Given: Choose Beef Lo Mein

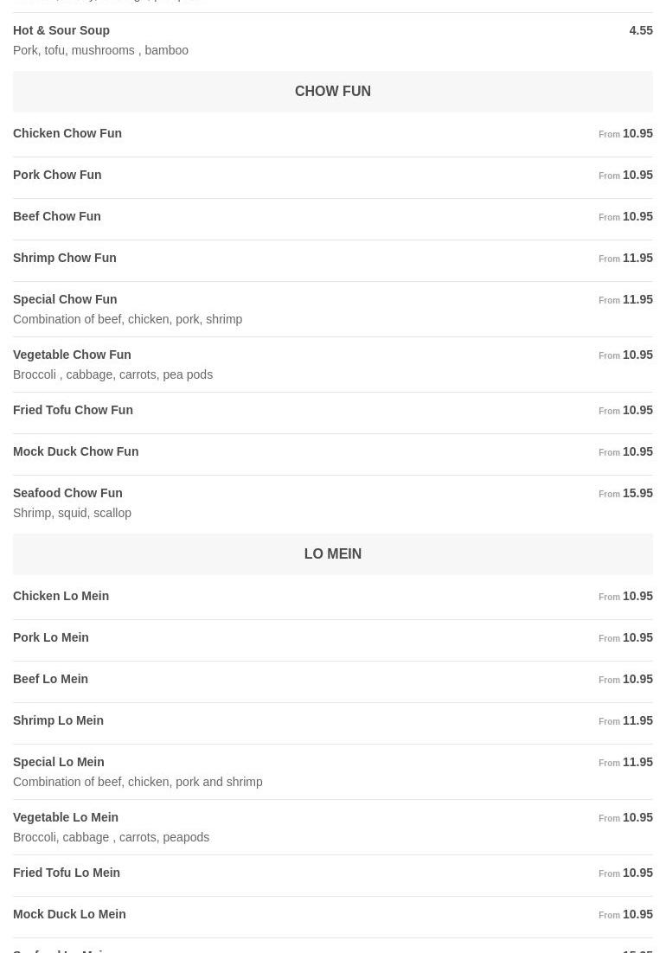Looking at the screenshot, I should click(51, 679).
